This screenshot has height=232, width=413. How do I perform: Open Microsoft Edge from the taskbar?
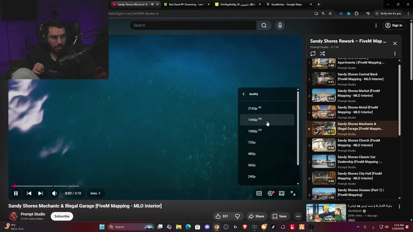[188, 227]
